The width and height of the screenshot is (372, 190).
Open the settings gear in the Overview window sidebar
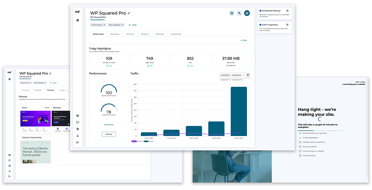click(x=78, y=129)
